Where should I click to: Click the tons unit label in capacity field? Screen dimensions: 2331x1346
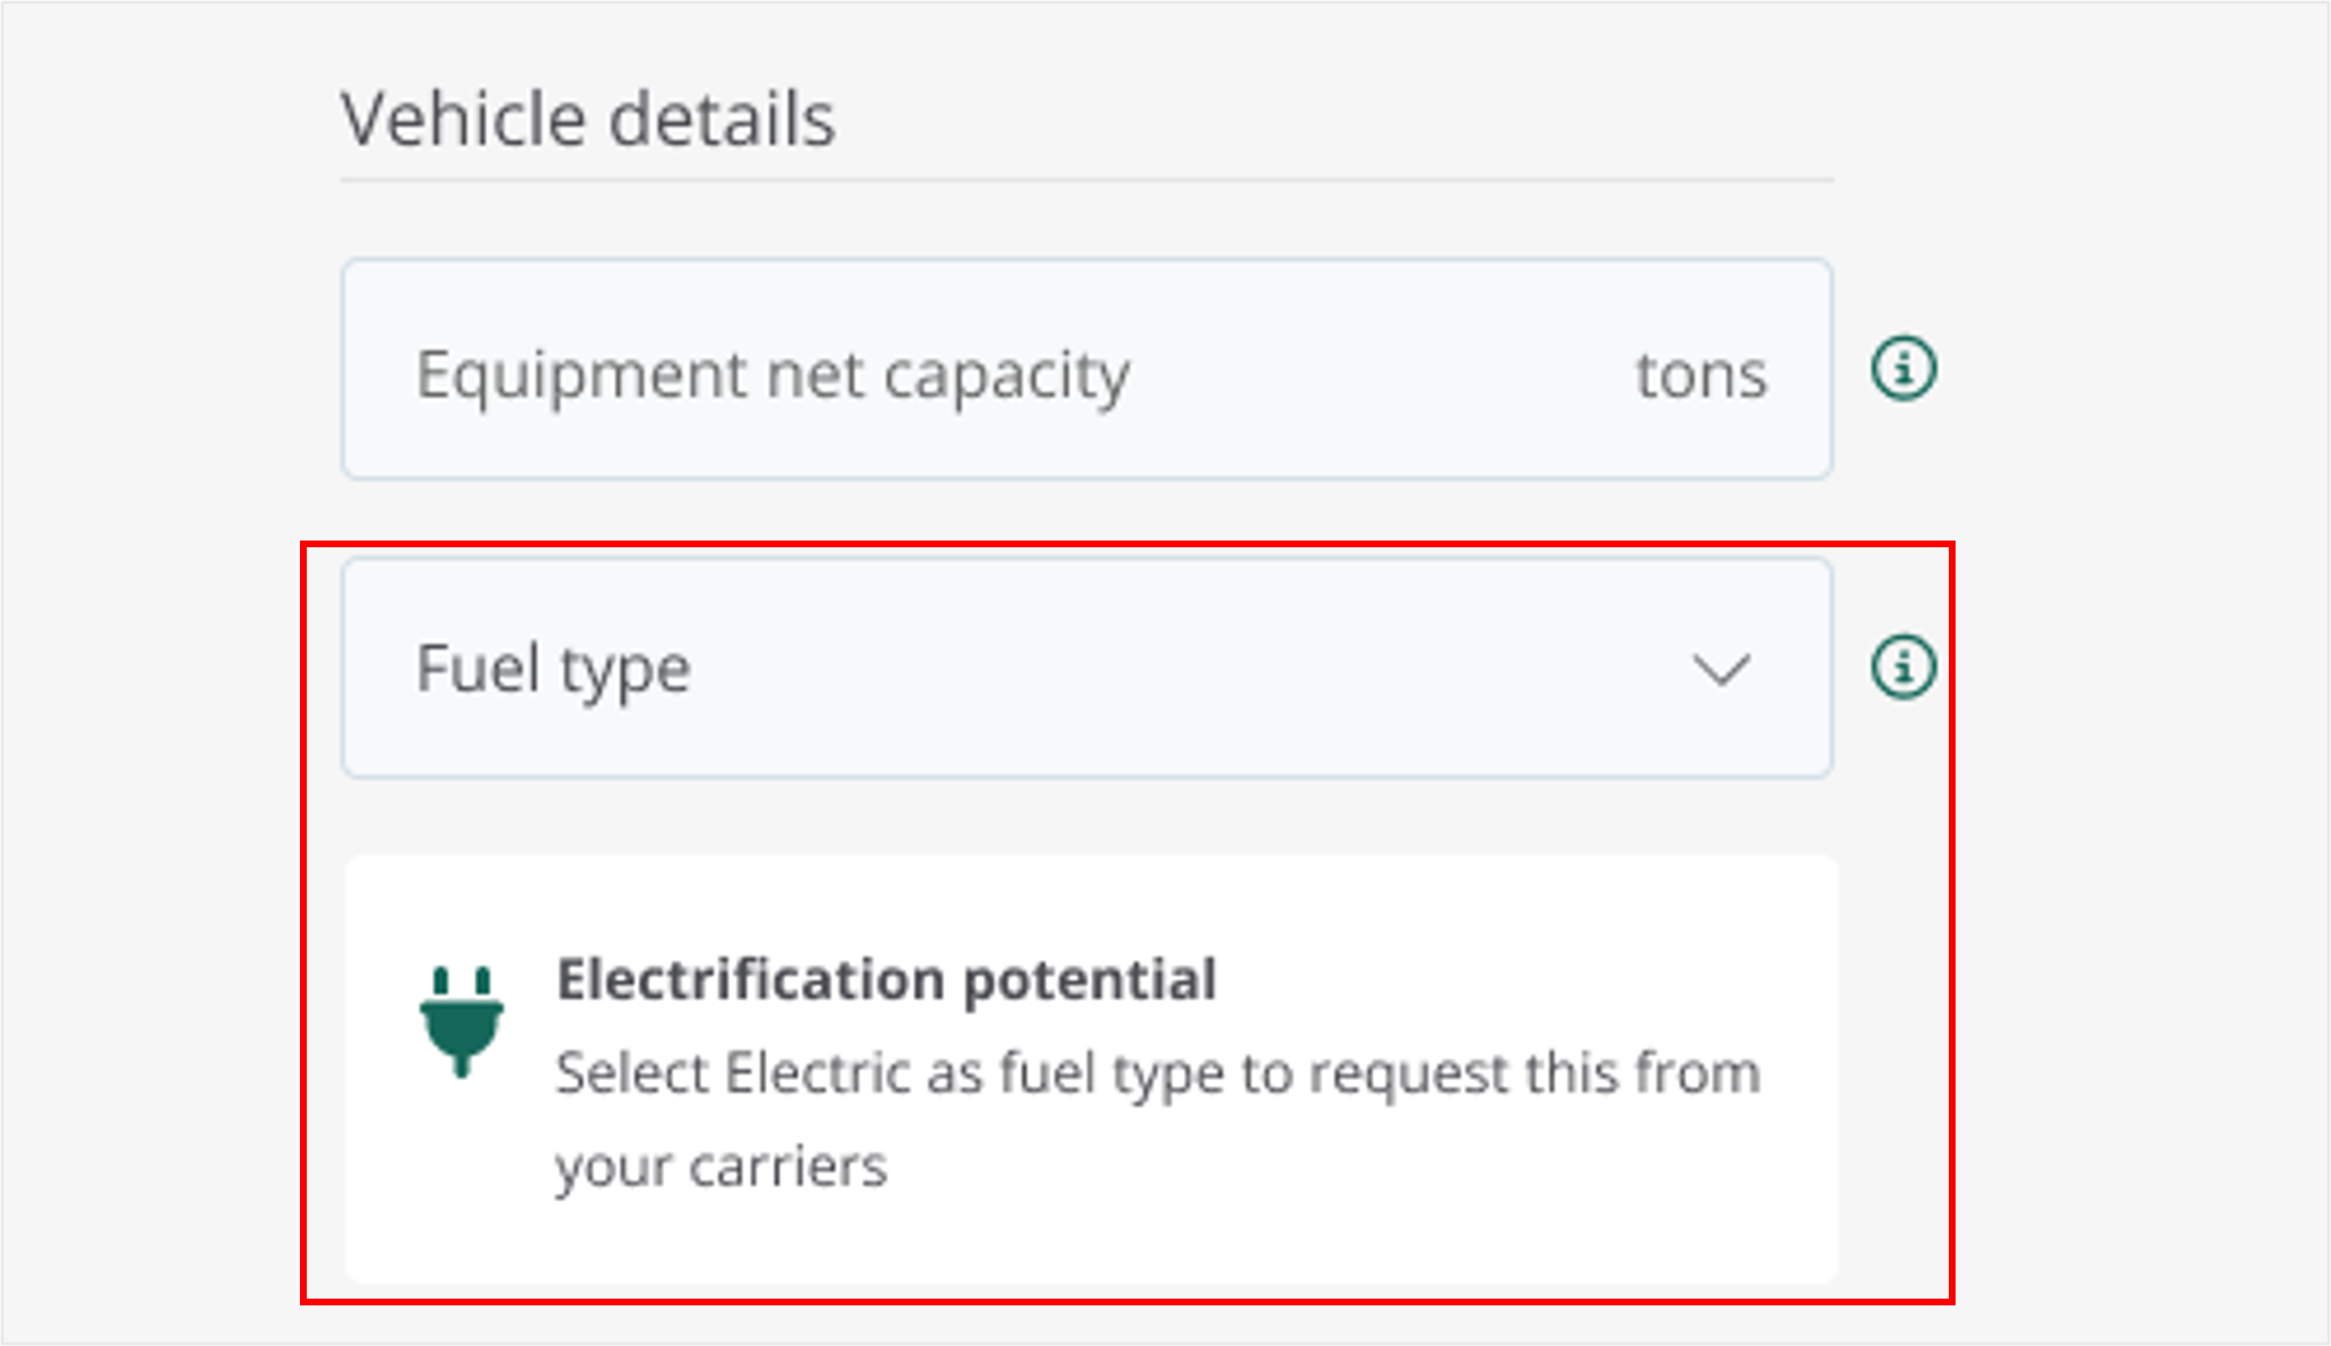(1701, 375)
